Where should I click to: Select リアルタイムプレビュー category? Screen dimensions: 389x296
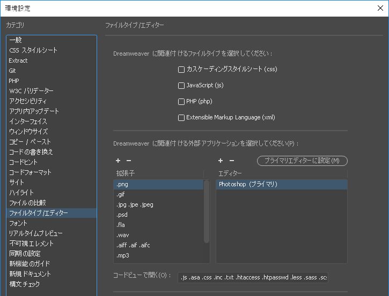click(x=52, y=233)
